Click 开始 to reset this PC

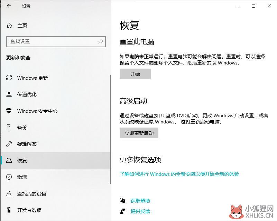135,74
